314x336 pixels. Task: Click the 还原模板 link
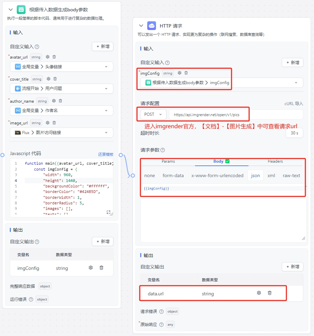106,154
